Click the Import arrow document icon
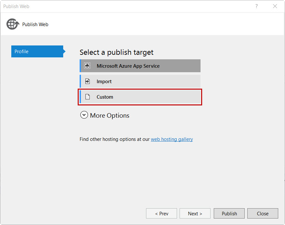This screenshot has width=285, height=225. point(88,81)
